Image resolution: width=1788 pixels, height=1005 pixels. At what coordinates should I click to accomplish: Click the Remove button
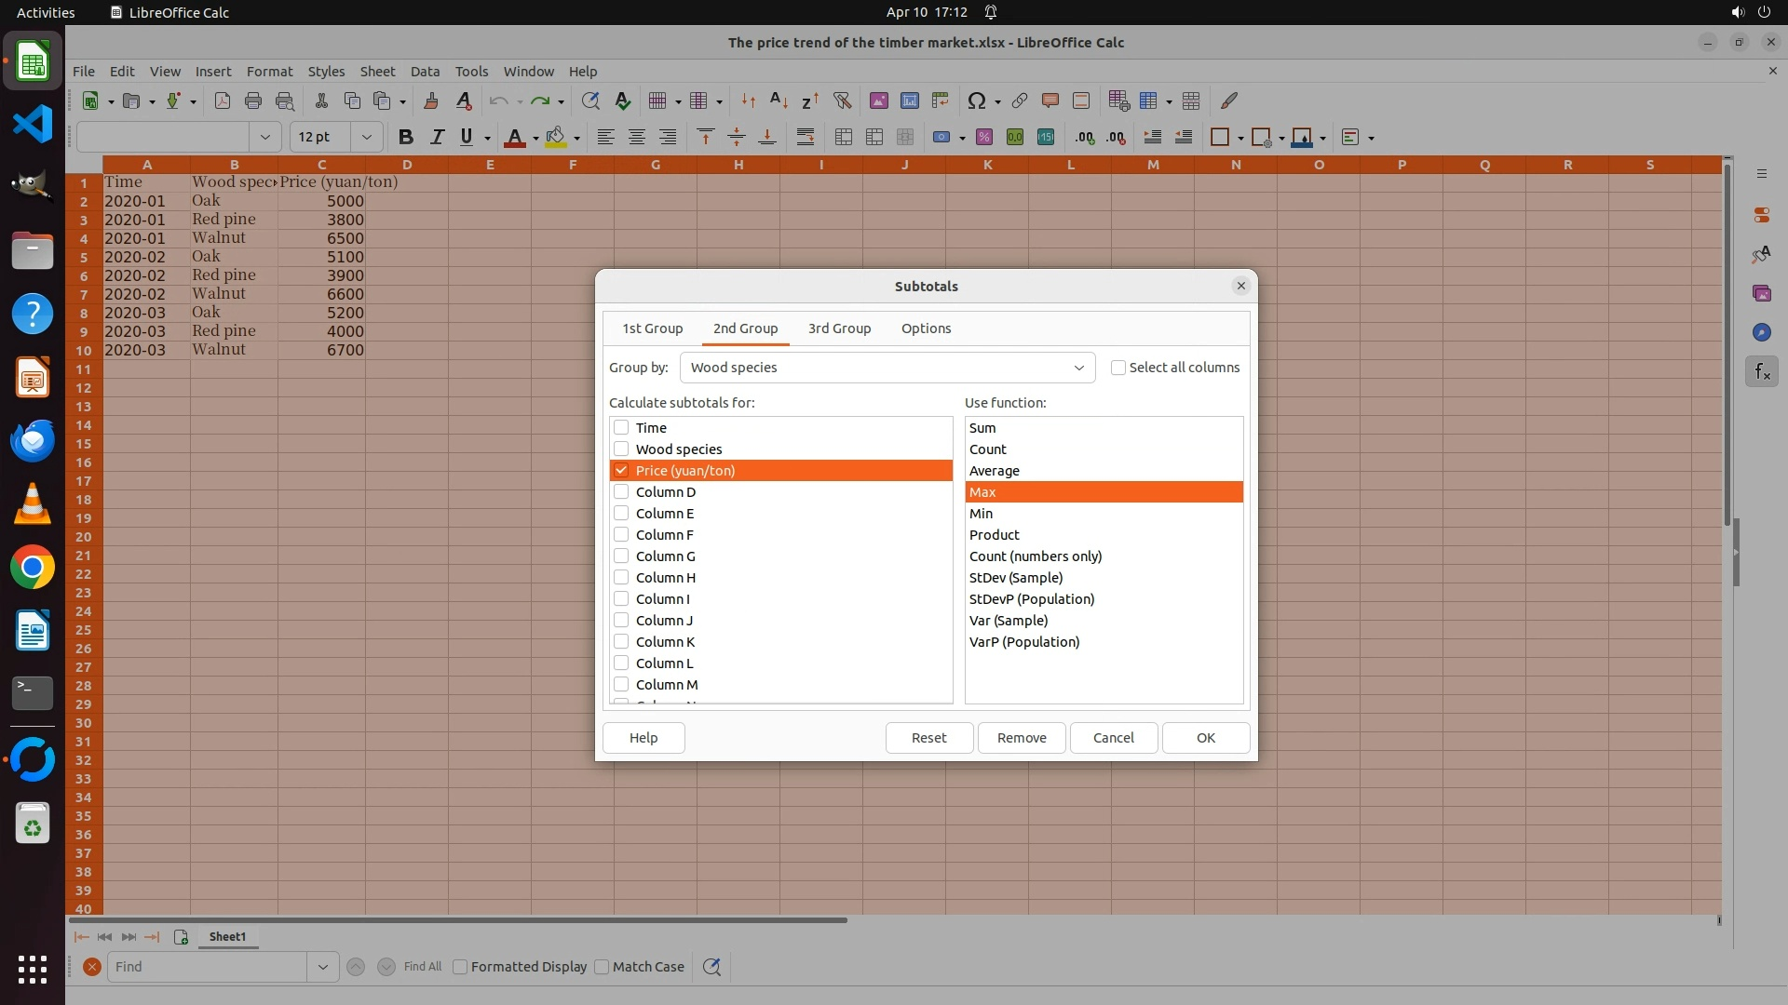(x=1021, y=738)
